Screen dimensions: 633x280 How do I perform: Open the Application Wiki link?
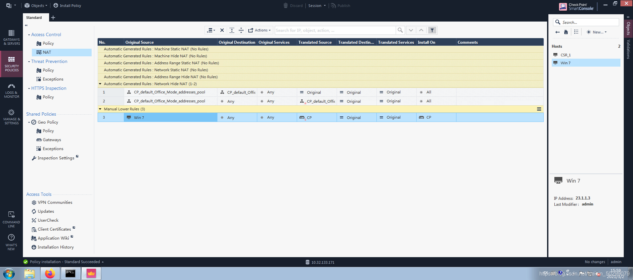(x=52, y=238)
